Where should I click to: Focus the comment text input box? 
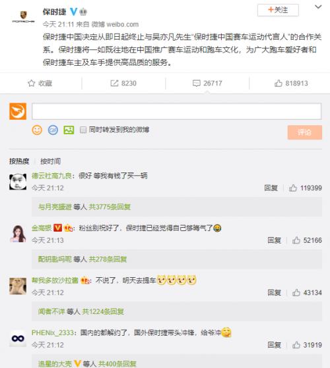coord(177,111)
